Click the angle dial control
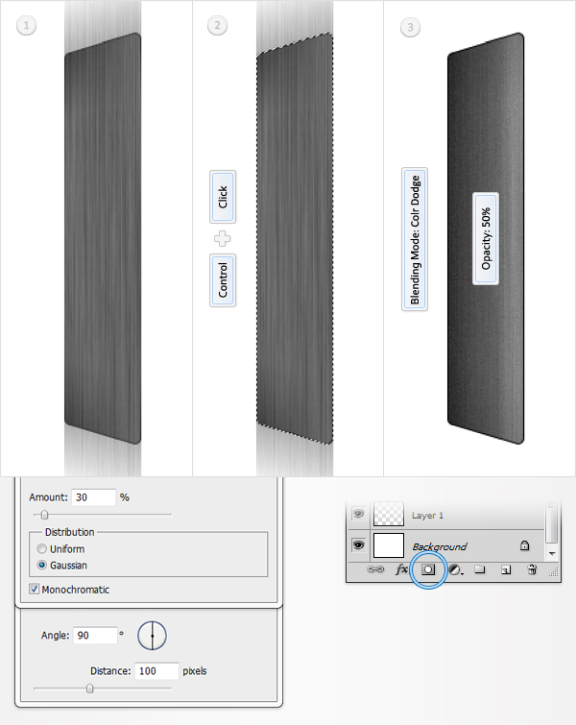The height and width of the screenshot is (725, 576). click(x=152, y=636)
